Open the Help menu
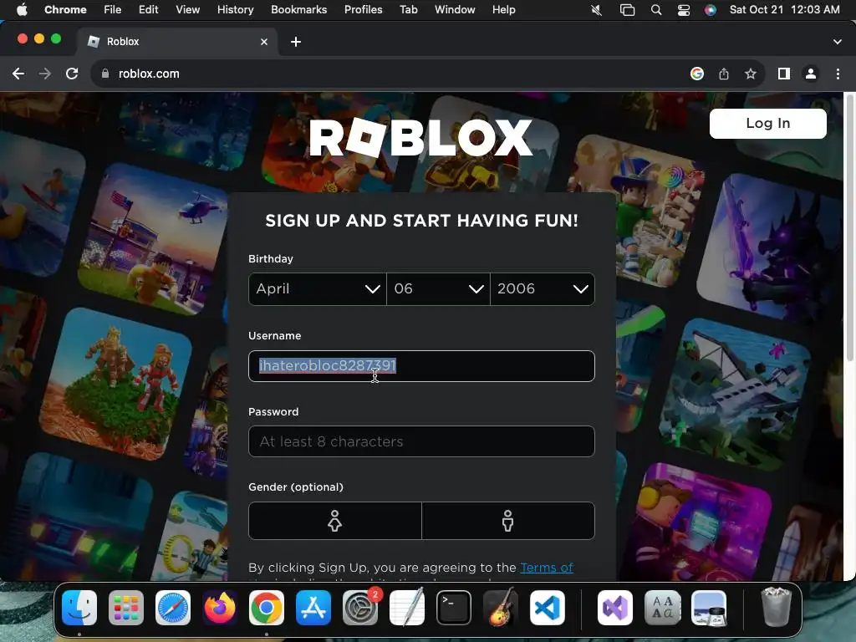 point(503,10)
